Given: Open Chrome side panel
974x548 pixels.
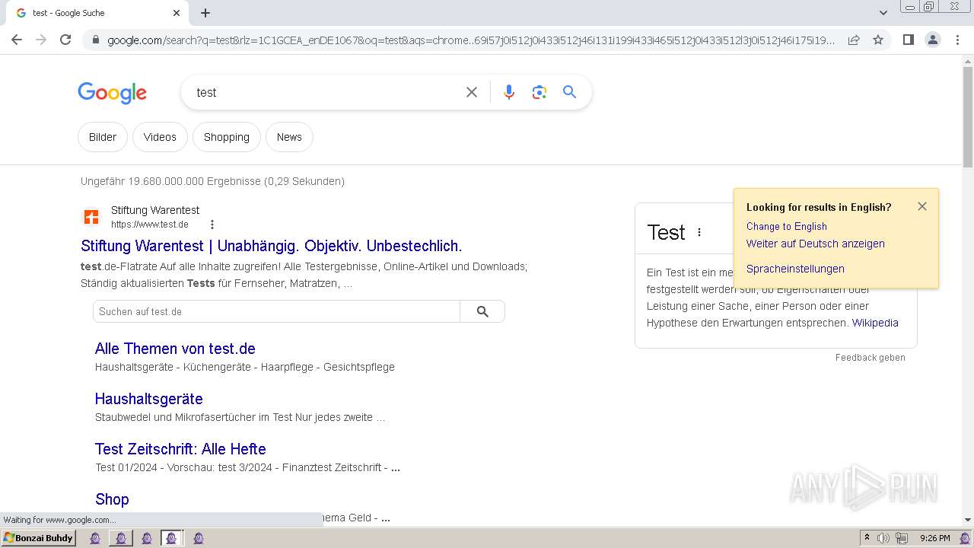Looking at the screenshot, I should coord(909,40).
